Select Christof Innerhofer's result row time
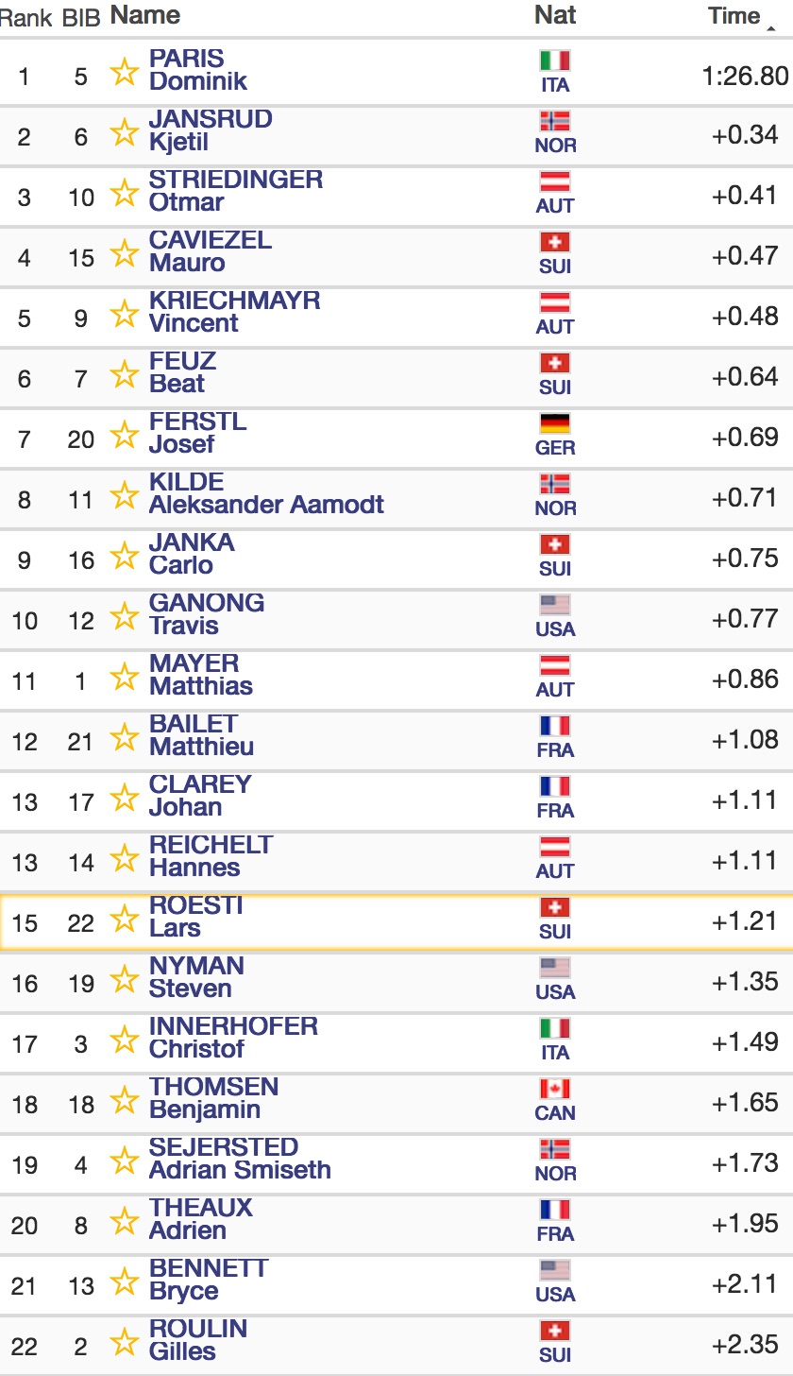The height and width of the screenshot is (1376, 793). click(745, 1041)
